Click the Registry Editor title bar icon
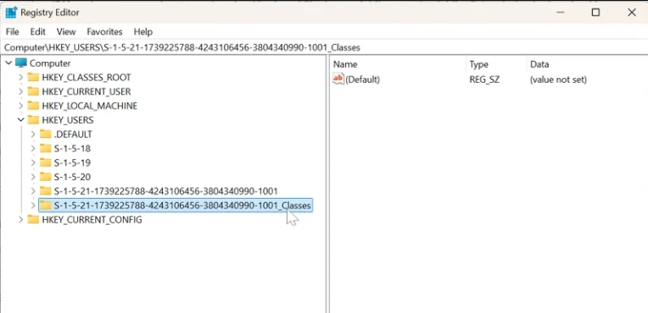This screenshot has width=648, height=313. pyautogui.click(x=11, y=13)
